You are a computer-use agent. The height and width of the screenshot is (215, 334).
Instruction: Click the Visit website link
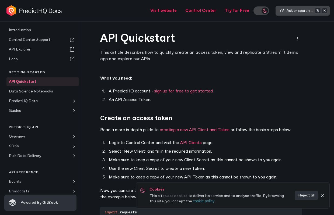[x=163, y=10]
